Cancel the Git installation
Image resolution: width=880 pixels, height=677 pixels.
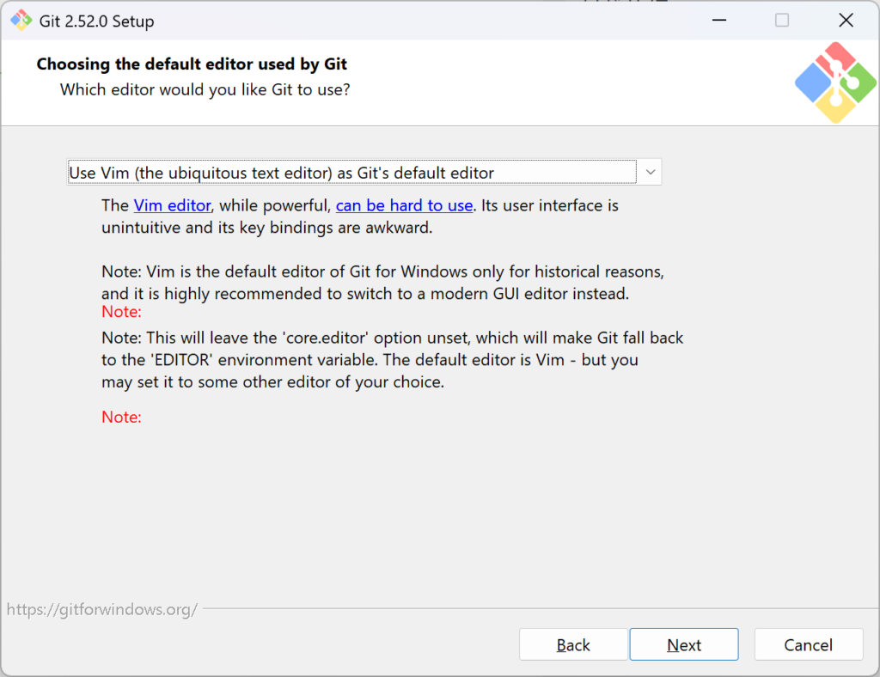pyautogui.click(x=808, y=644)
